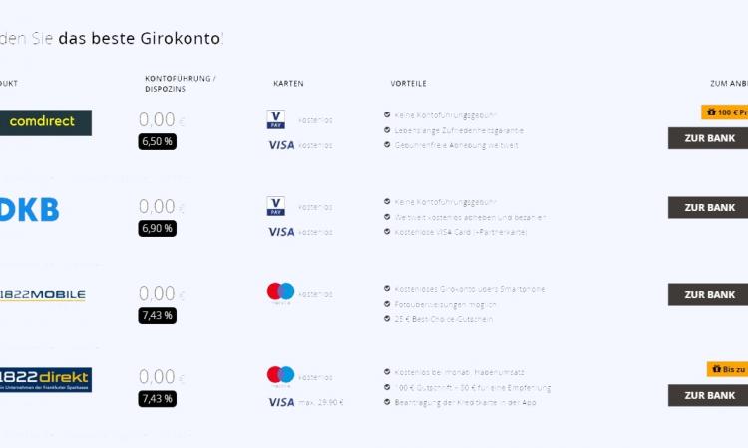Click the Kontoführung / Dispozins column header
This screenshot has width=748, height=448.
pos(181,84)
